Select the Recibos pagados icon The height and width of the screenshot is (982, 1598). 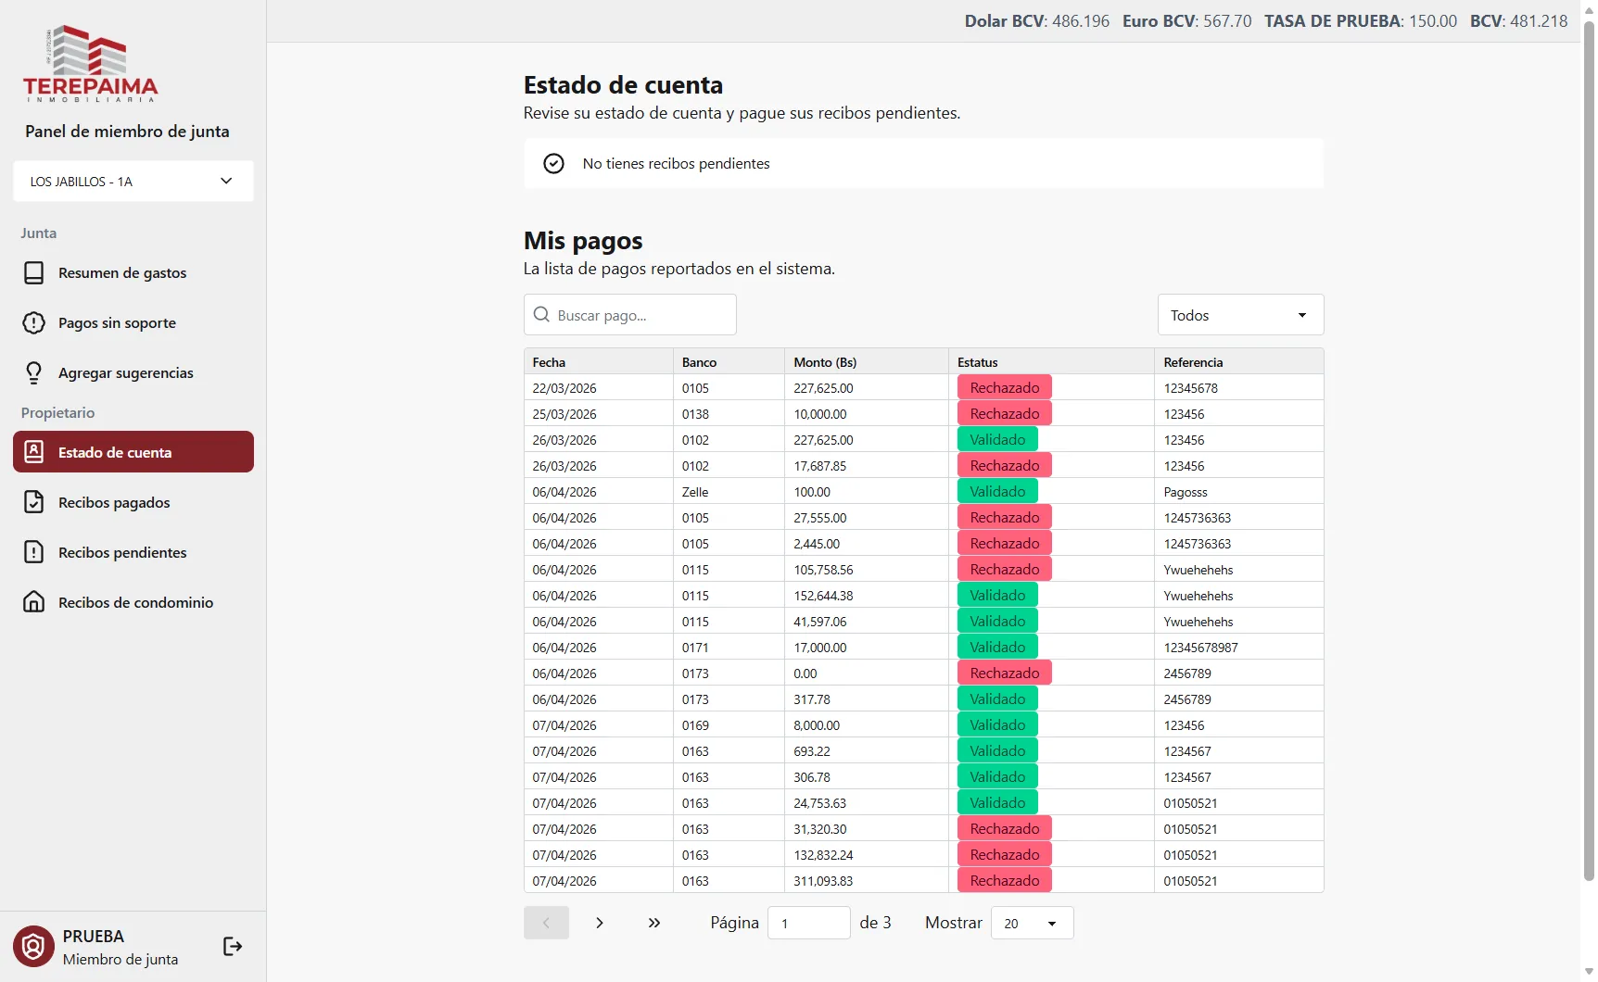[x=34, y=501]
